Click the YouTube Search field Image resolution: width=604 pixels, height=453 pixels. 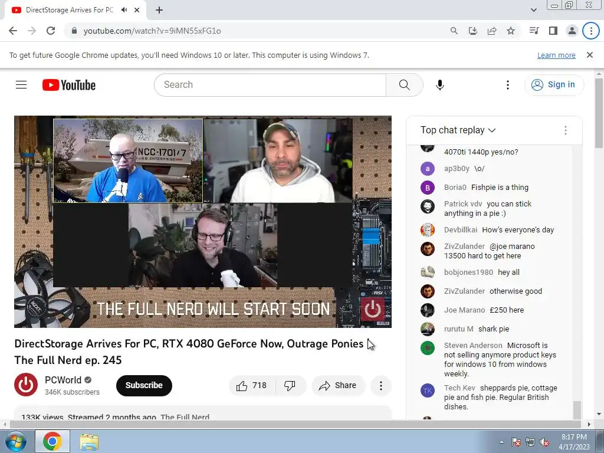click(270, 85)
